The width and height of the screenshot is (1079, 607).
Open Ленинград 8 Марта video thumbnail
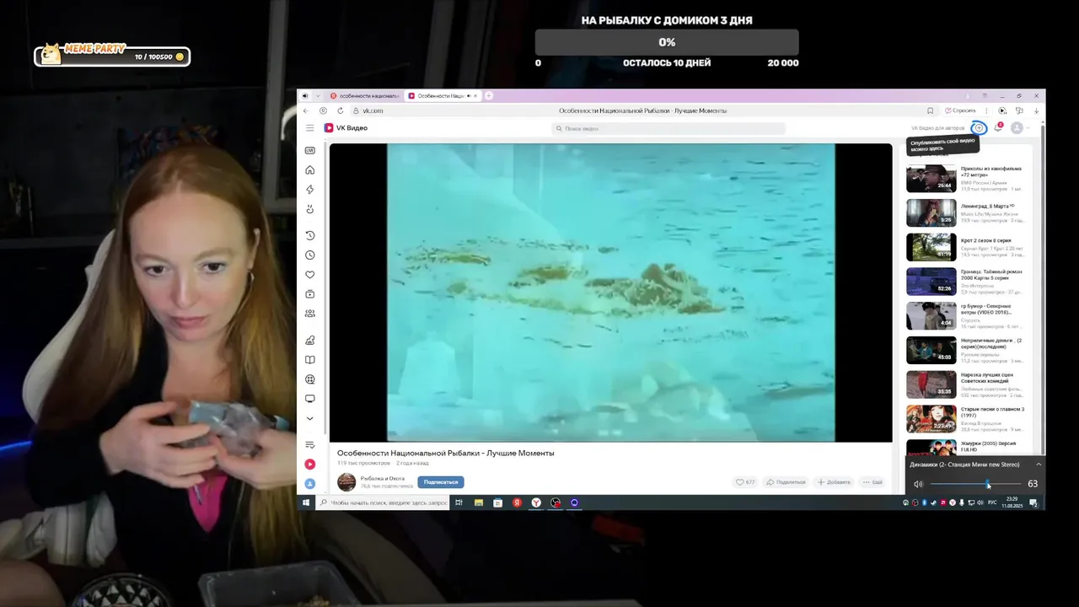click(931, 212)
